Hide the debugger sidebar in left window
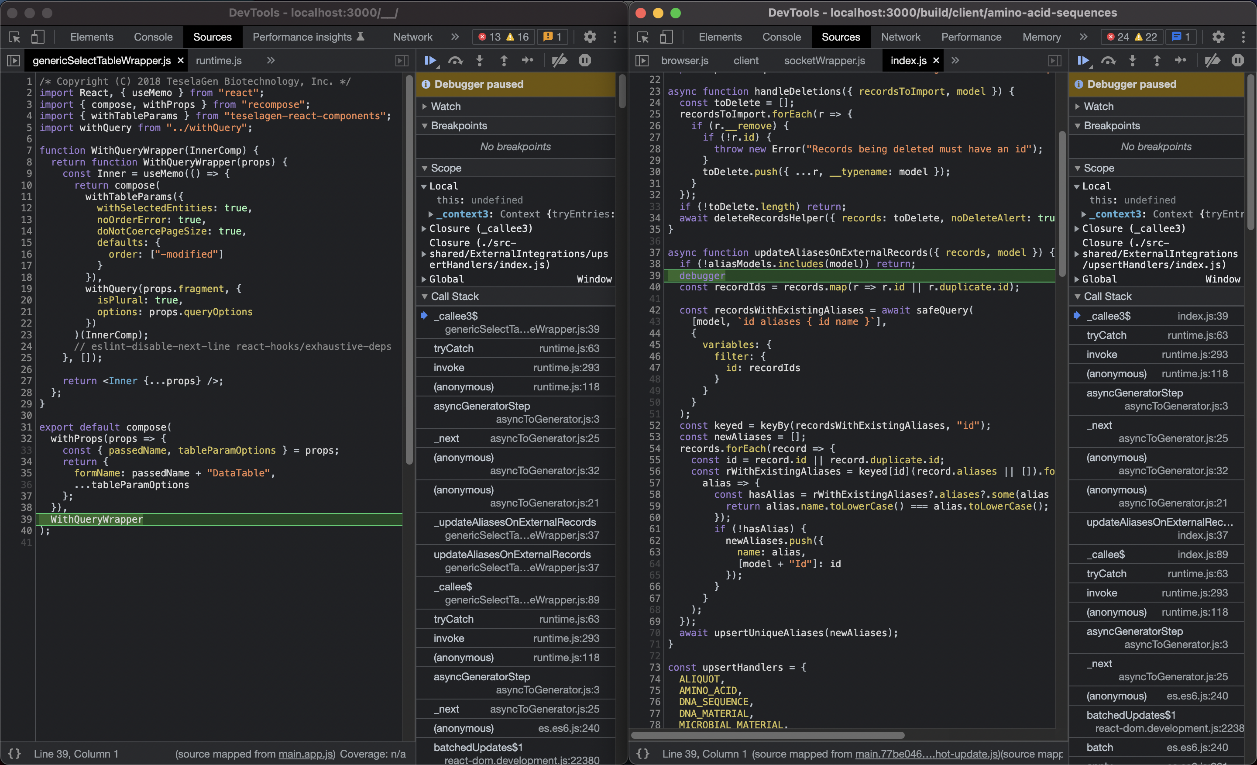The height and width of the screenshot is (765, 1257). tap(402, 61)
